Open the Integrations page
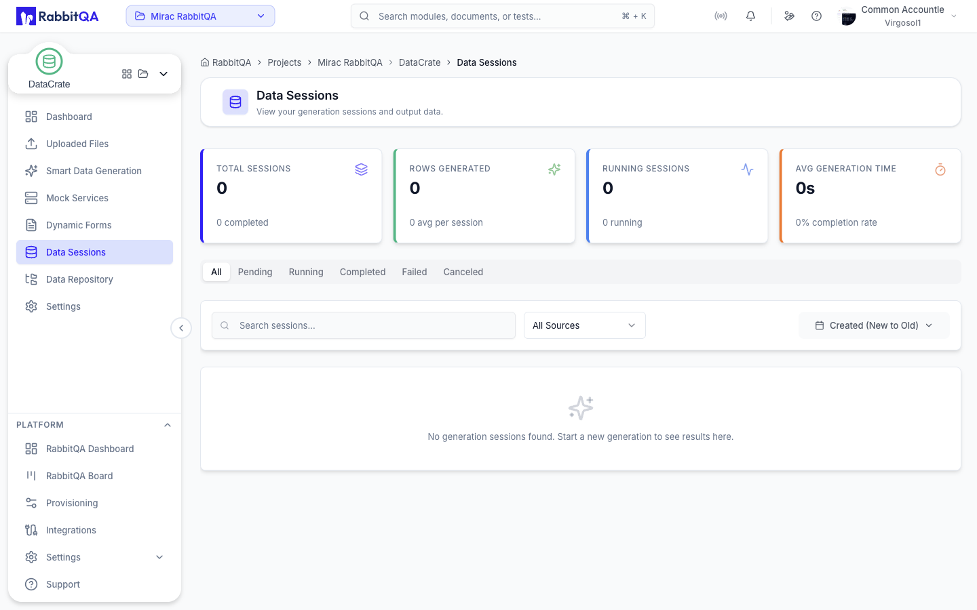The height and width of the screenshot is (610, 977). pyautogui.click(x=94, y=530)
